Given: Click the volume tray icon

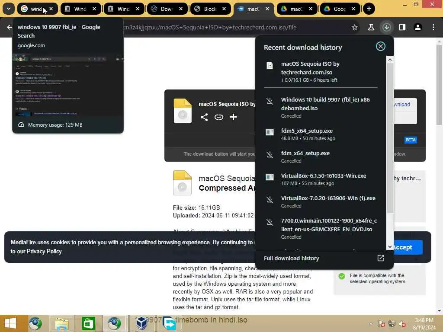Looking at the screenshot, I should pos(402,324).
